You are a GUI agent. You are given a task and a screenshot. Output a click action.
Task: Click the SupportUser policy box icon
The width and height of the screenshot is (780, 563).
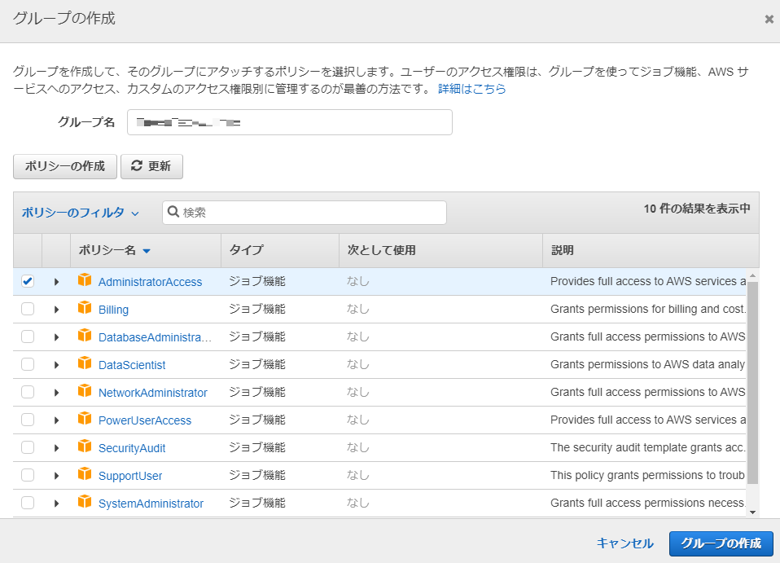85,474
